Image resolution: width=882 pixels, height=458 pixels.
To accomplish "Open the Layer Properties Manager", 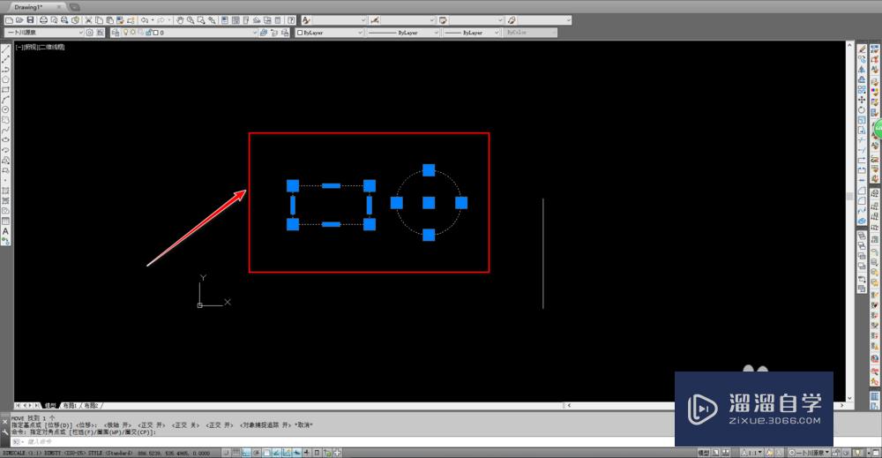I will click(116, 33).
